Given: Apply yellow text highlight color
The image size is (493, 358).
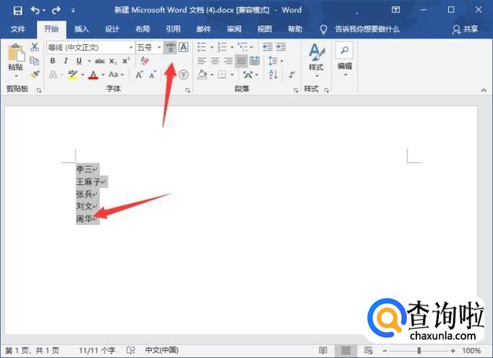Looking at the screenshot, I should coord(72,75).
